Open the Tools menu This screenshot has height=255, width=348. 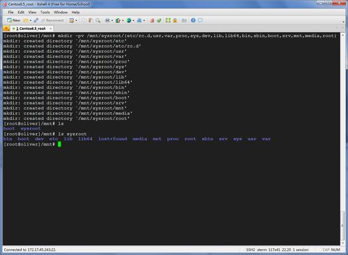pyautogui.click(x=45, y=13)
